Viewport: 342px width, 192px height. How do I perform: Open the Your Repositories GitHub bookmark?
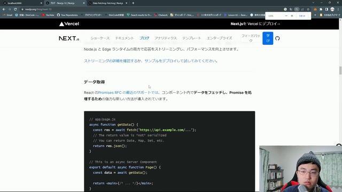click(x=67, y=15)
